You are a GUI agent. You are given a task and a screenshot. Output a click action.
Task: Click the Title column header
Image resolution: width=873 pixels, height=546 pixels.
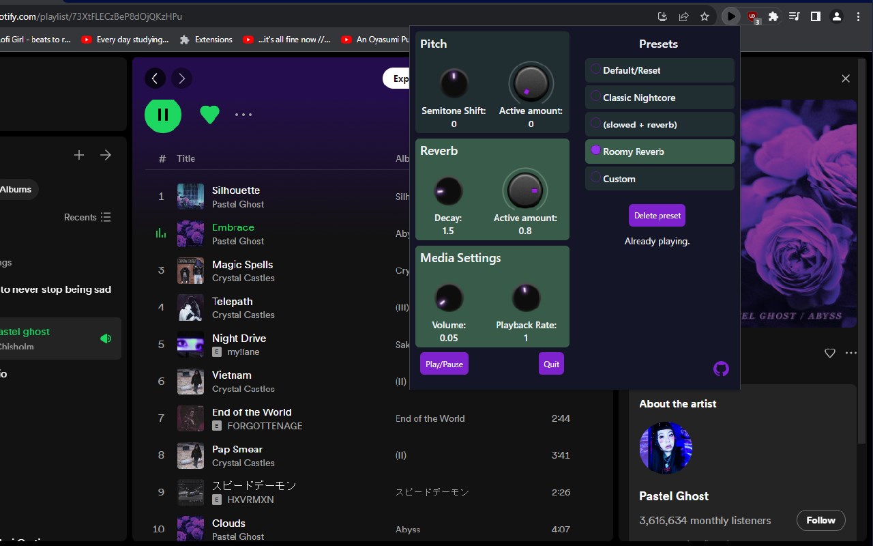point(186,158)
